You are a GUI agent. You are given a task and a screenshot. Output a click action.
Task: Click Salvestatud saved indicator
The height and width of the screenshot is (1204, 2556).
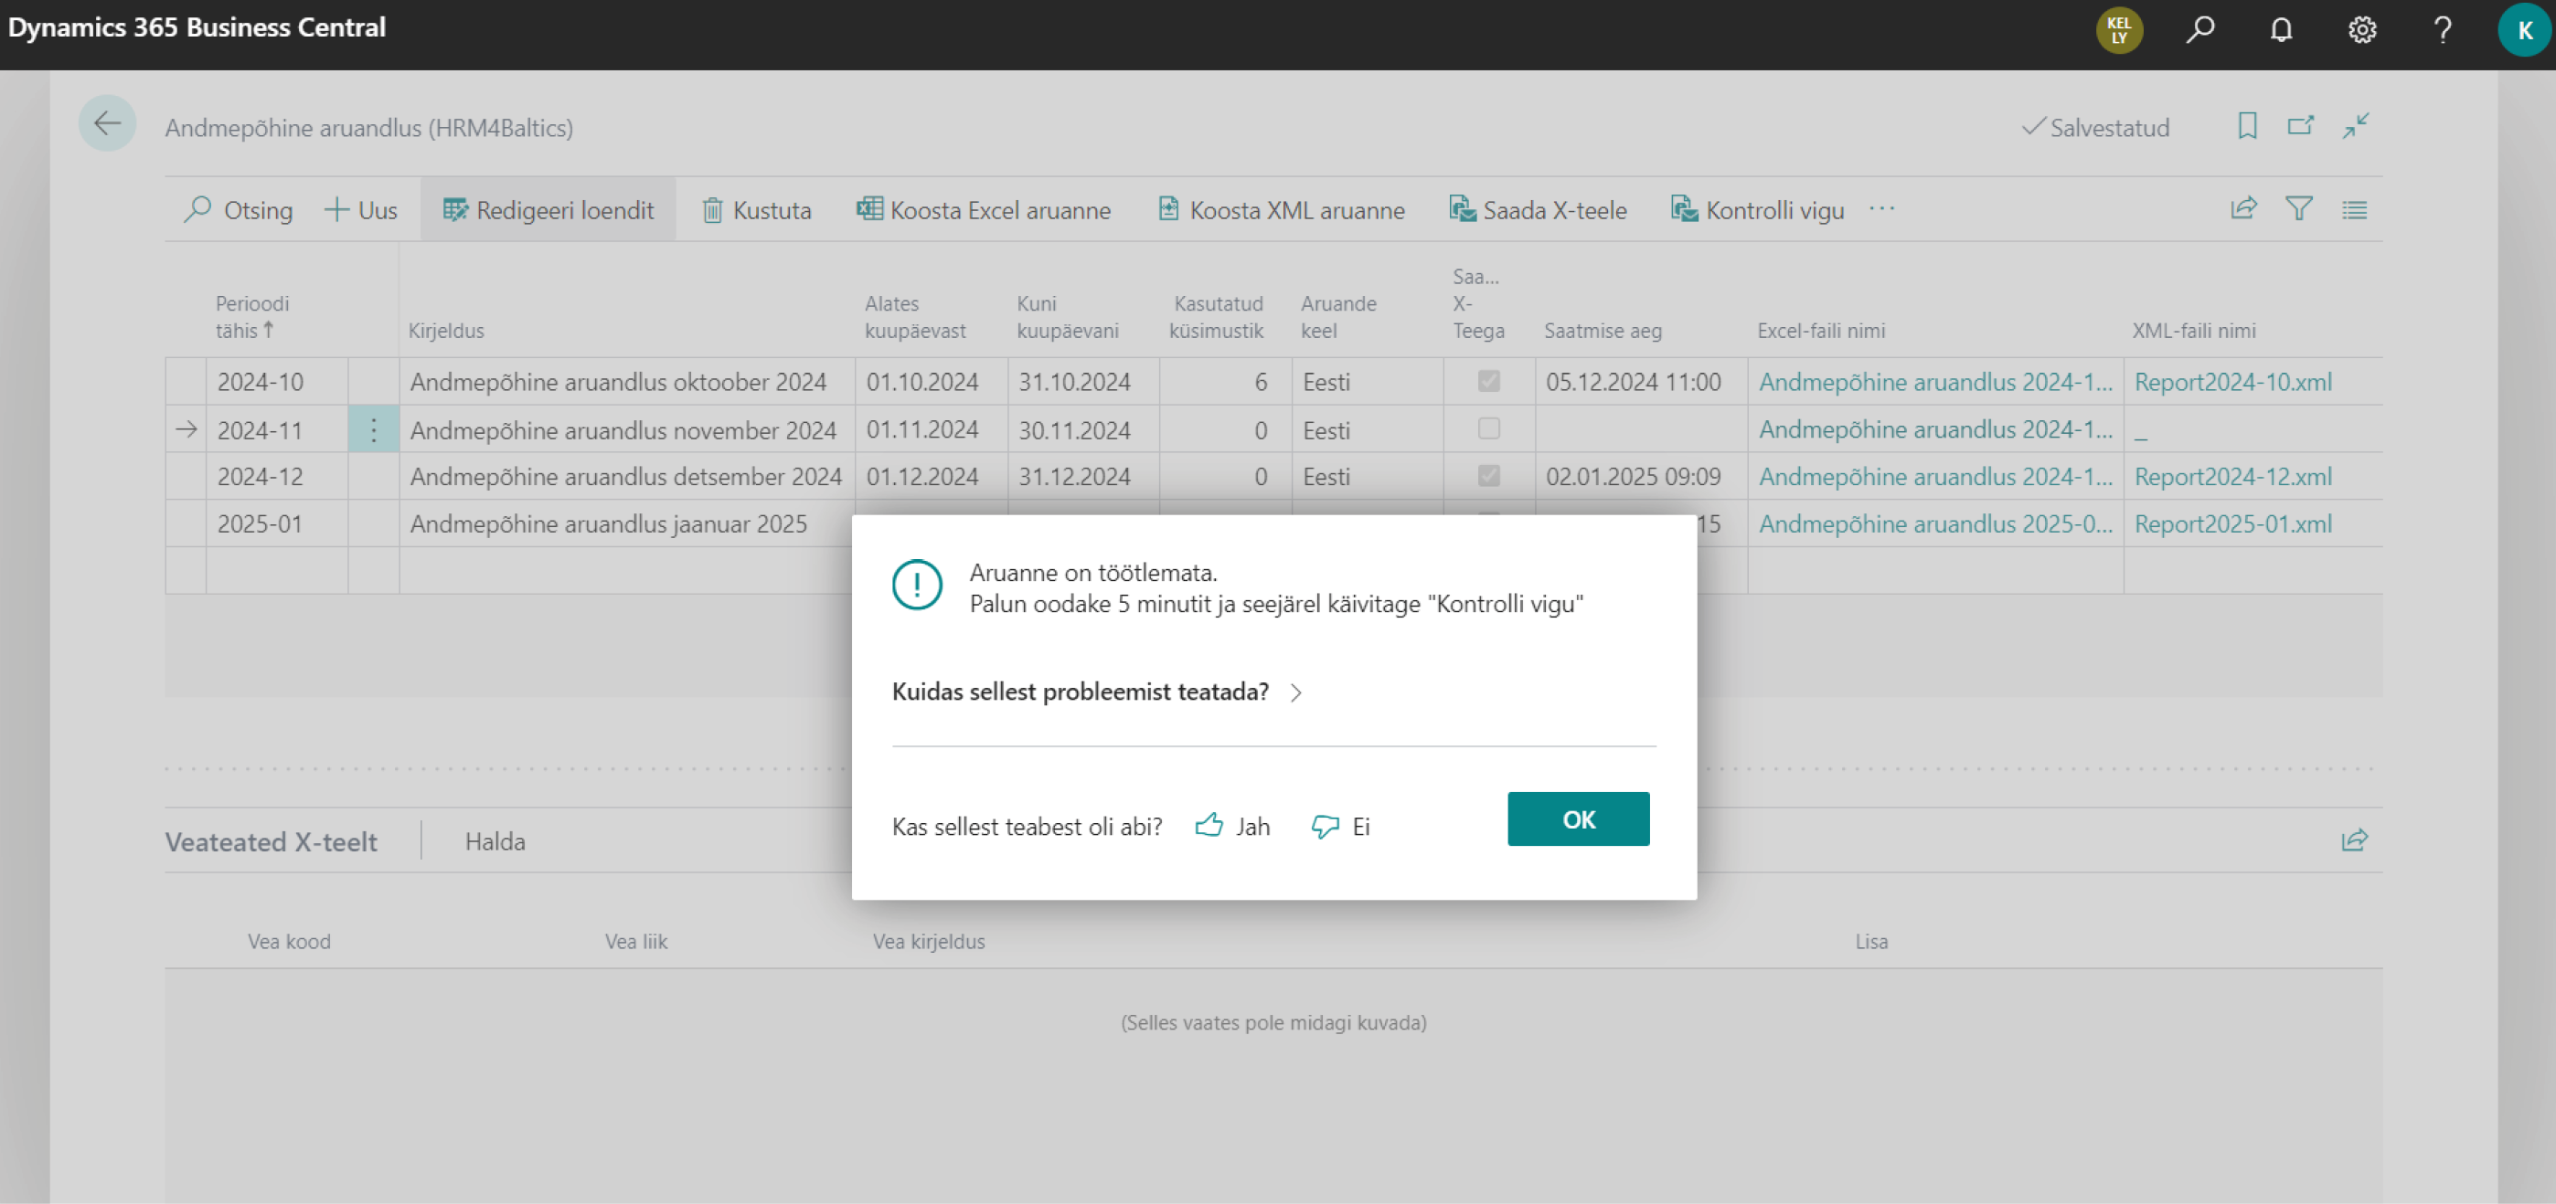(2095, 128)
